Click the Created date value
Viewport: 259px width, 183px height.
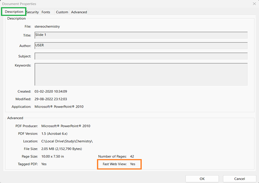point(51,91)
